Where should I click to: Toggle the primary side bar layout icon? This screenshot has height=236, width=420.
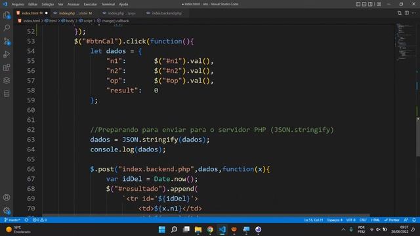point(358,4)
